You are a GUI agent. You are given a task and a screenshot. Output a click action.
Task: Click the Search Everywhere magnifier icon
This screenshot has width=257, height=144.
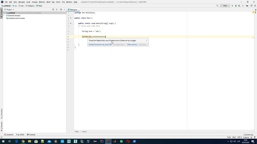pos(255,6)
